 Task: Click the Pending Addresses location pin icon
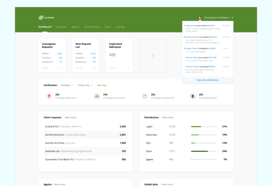click(x=49, y=96)
